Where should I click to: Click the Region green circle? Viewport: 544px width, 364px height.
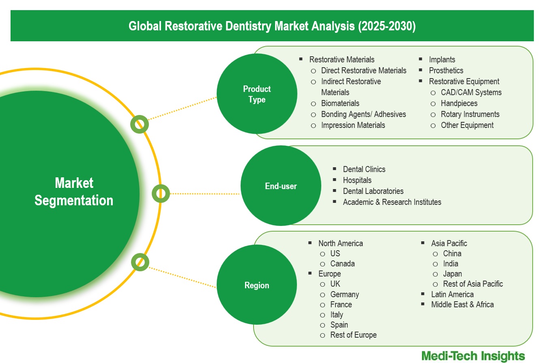tap(257, 285)
